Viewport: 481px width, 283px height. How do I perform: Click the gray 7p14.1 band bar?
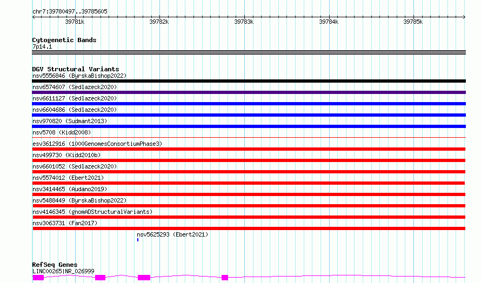tap(249, 52)
